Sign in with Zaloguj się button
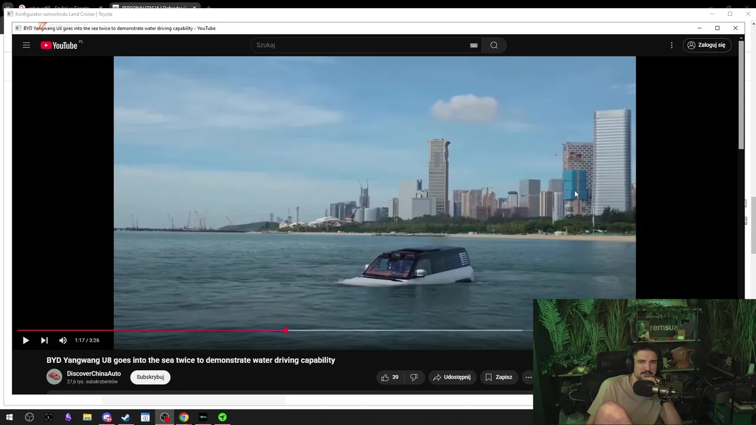Viewport: 756px width, 425px height. click(x=707, y=45)
